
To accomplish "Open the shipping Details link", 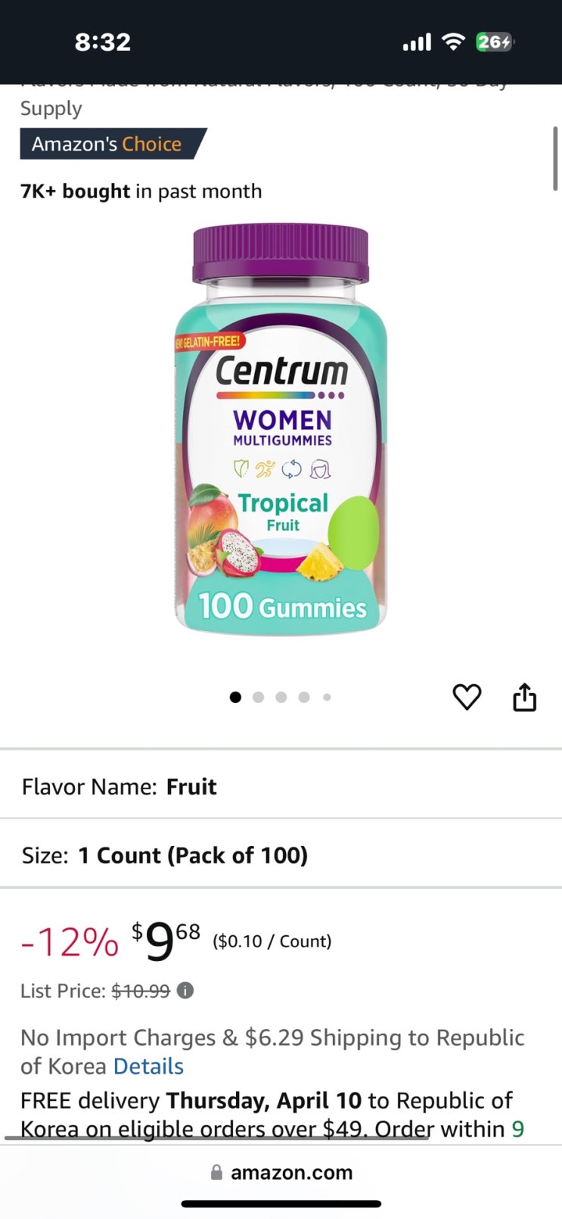I will coord(148,1066).
